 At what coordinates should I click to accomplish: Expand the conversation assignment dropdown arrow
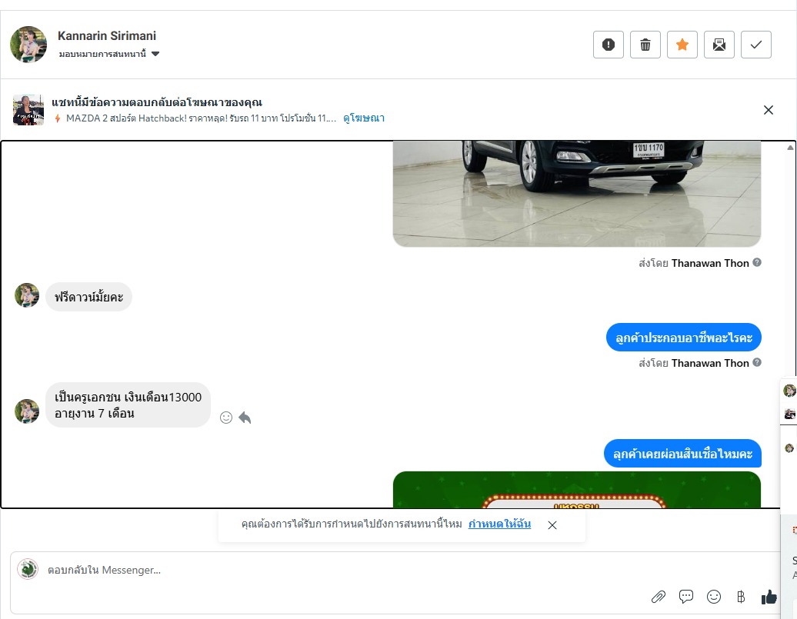click(x=155, y=54)
